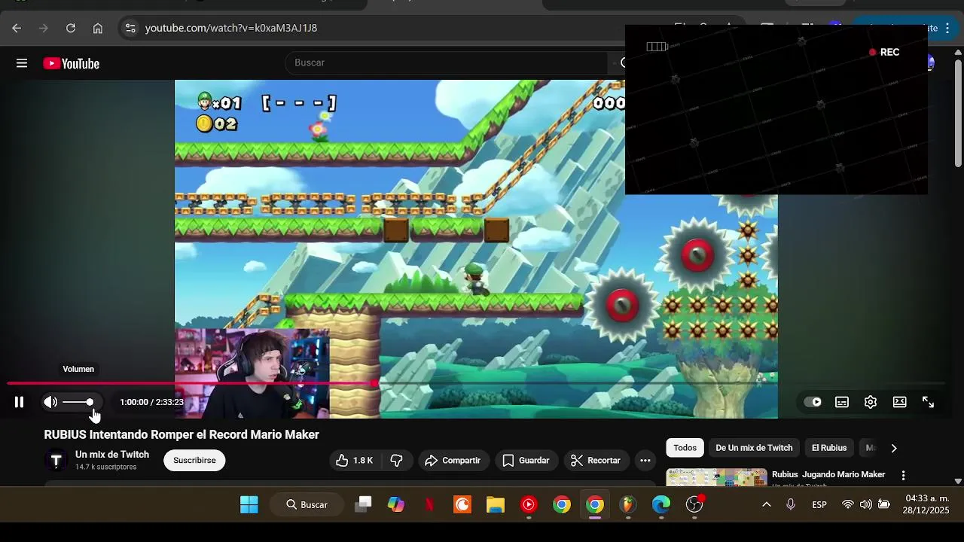Switch the ESP input language indicator
964x542 pixels.
click(x=819, y=504)
